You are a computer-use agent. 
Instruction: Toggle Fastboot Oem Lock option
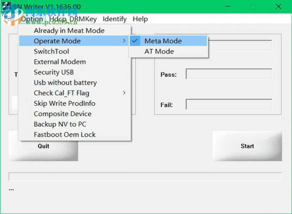click(x=74, y=135)
